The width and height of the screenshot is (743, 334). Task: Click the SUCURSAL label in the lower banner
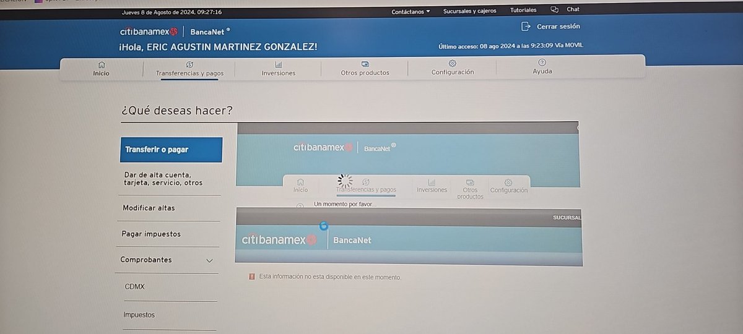point(567,218)
